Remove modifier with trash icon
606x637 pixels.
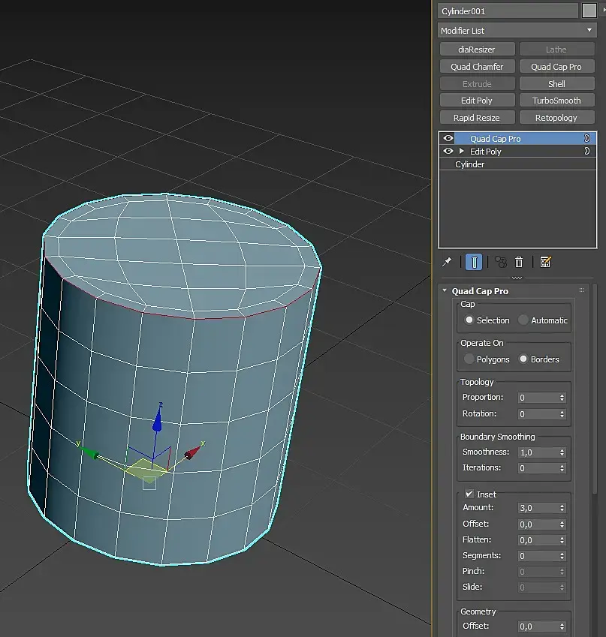click(x=519, y=262)
